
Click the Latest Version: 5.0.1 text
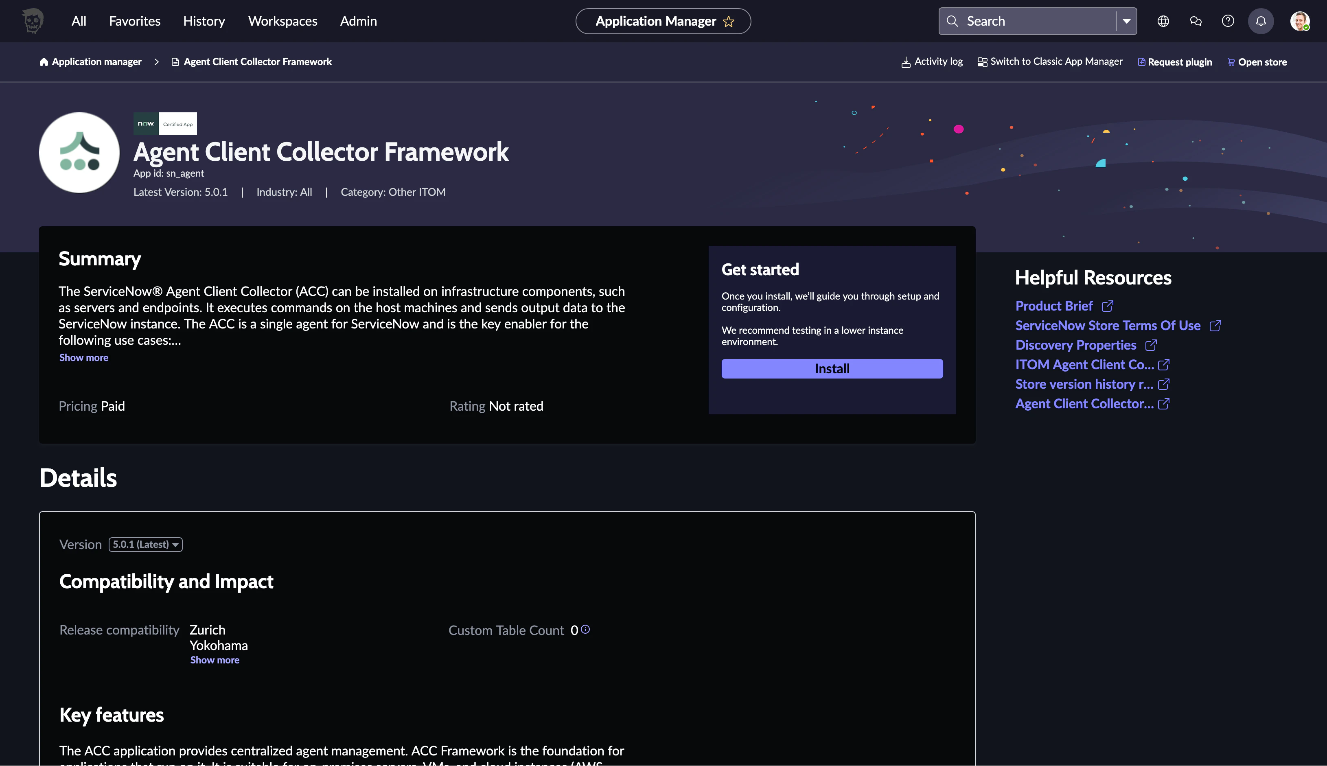pos(180,192)
